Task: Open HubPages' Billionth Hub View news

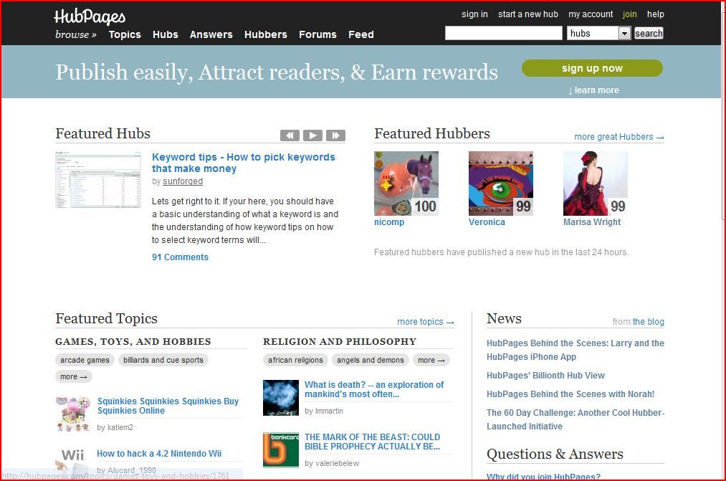Action: [x=546, y=376]
